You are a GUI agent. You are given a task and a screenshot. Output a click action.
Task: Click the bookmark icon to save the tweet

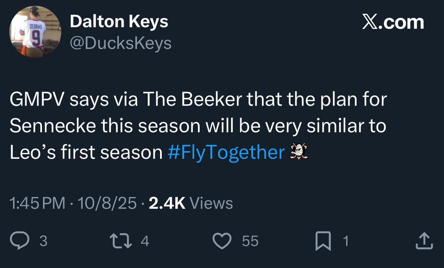(323, 241)
